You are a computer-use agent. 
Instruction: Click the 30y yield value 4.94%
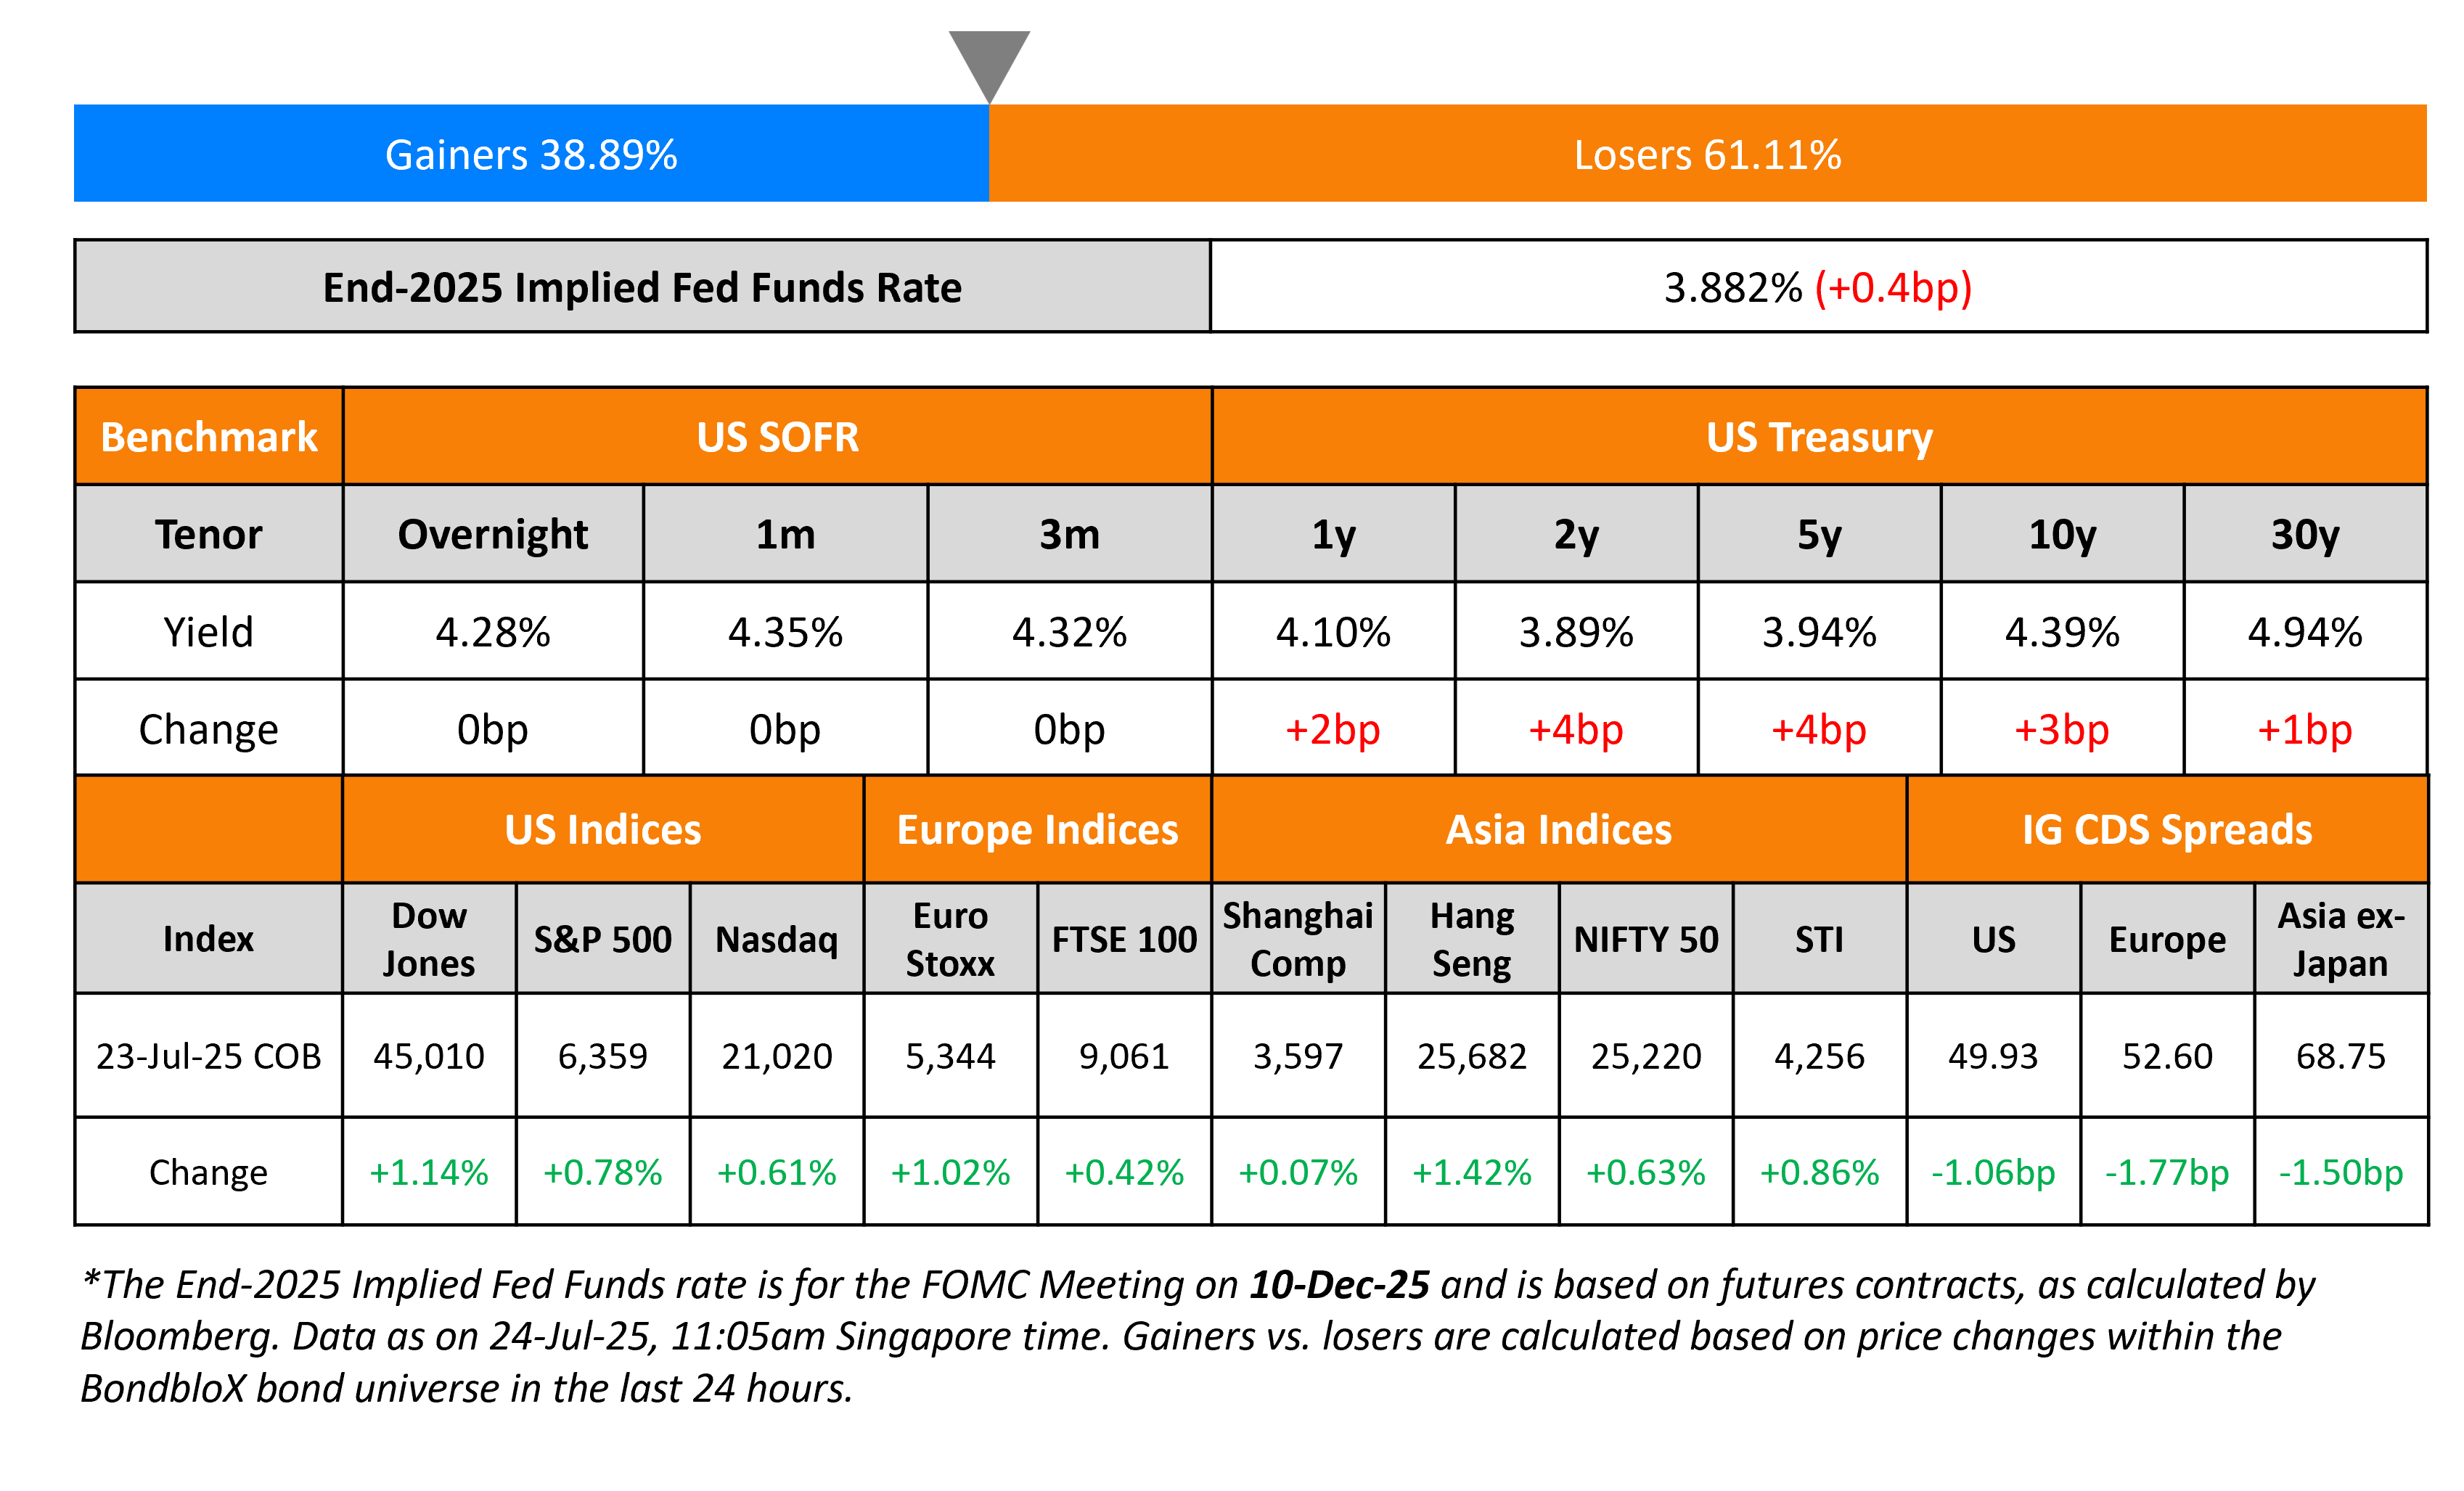[x=2305, y=632]
